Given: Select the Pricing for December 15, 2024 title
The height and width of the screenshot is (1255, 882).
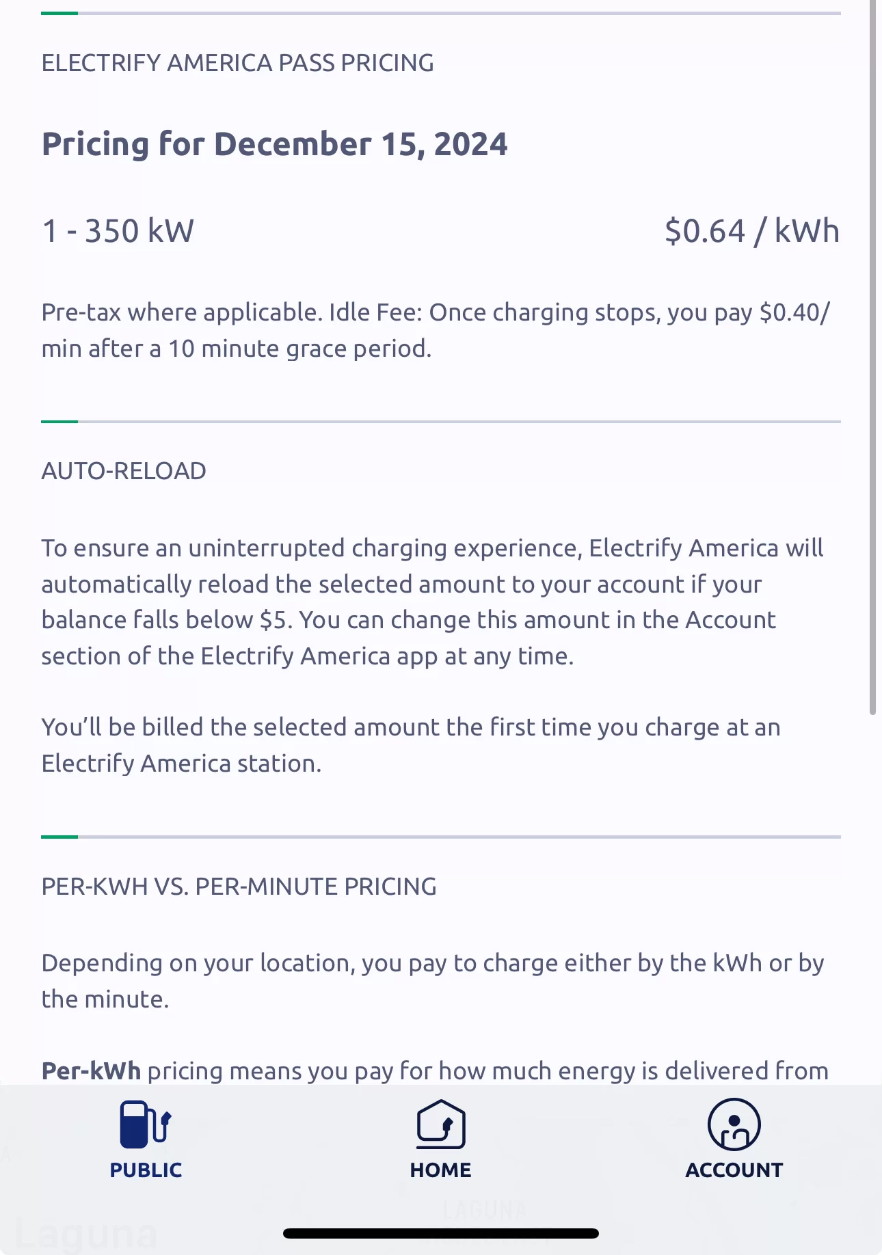Looking at the screenshot, I should [x=275, y=144].
